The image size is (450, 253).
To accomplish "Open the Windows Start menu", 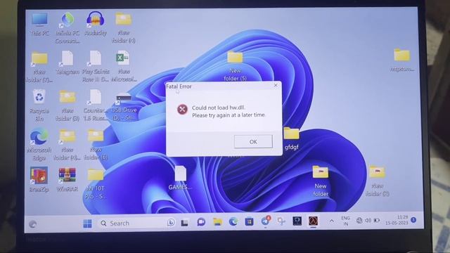I will click(87, 223).
